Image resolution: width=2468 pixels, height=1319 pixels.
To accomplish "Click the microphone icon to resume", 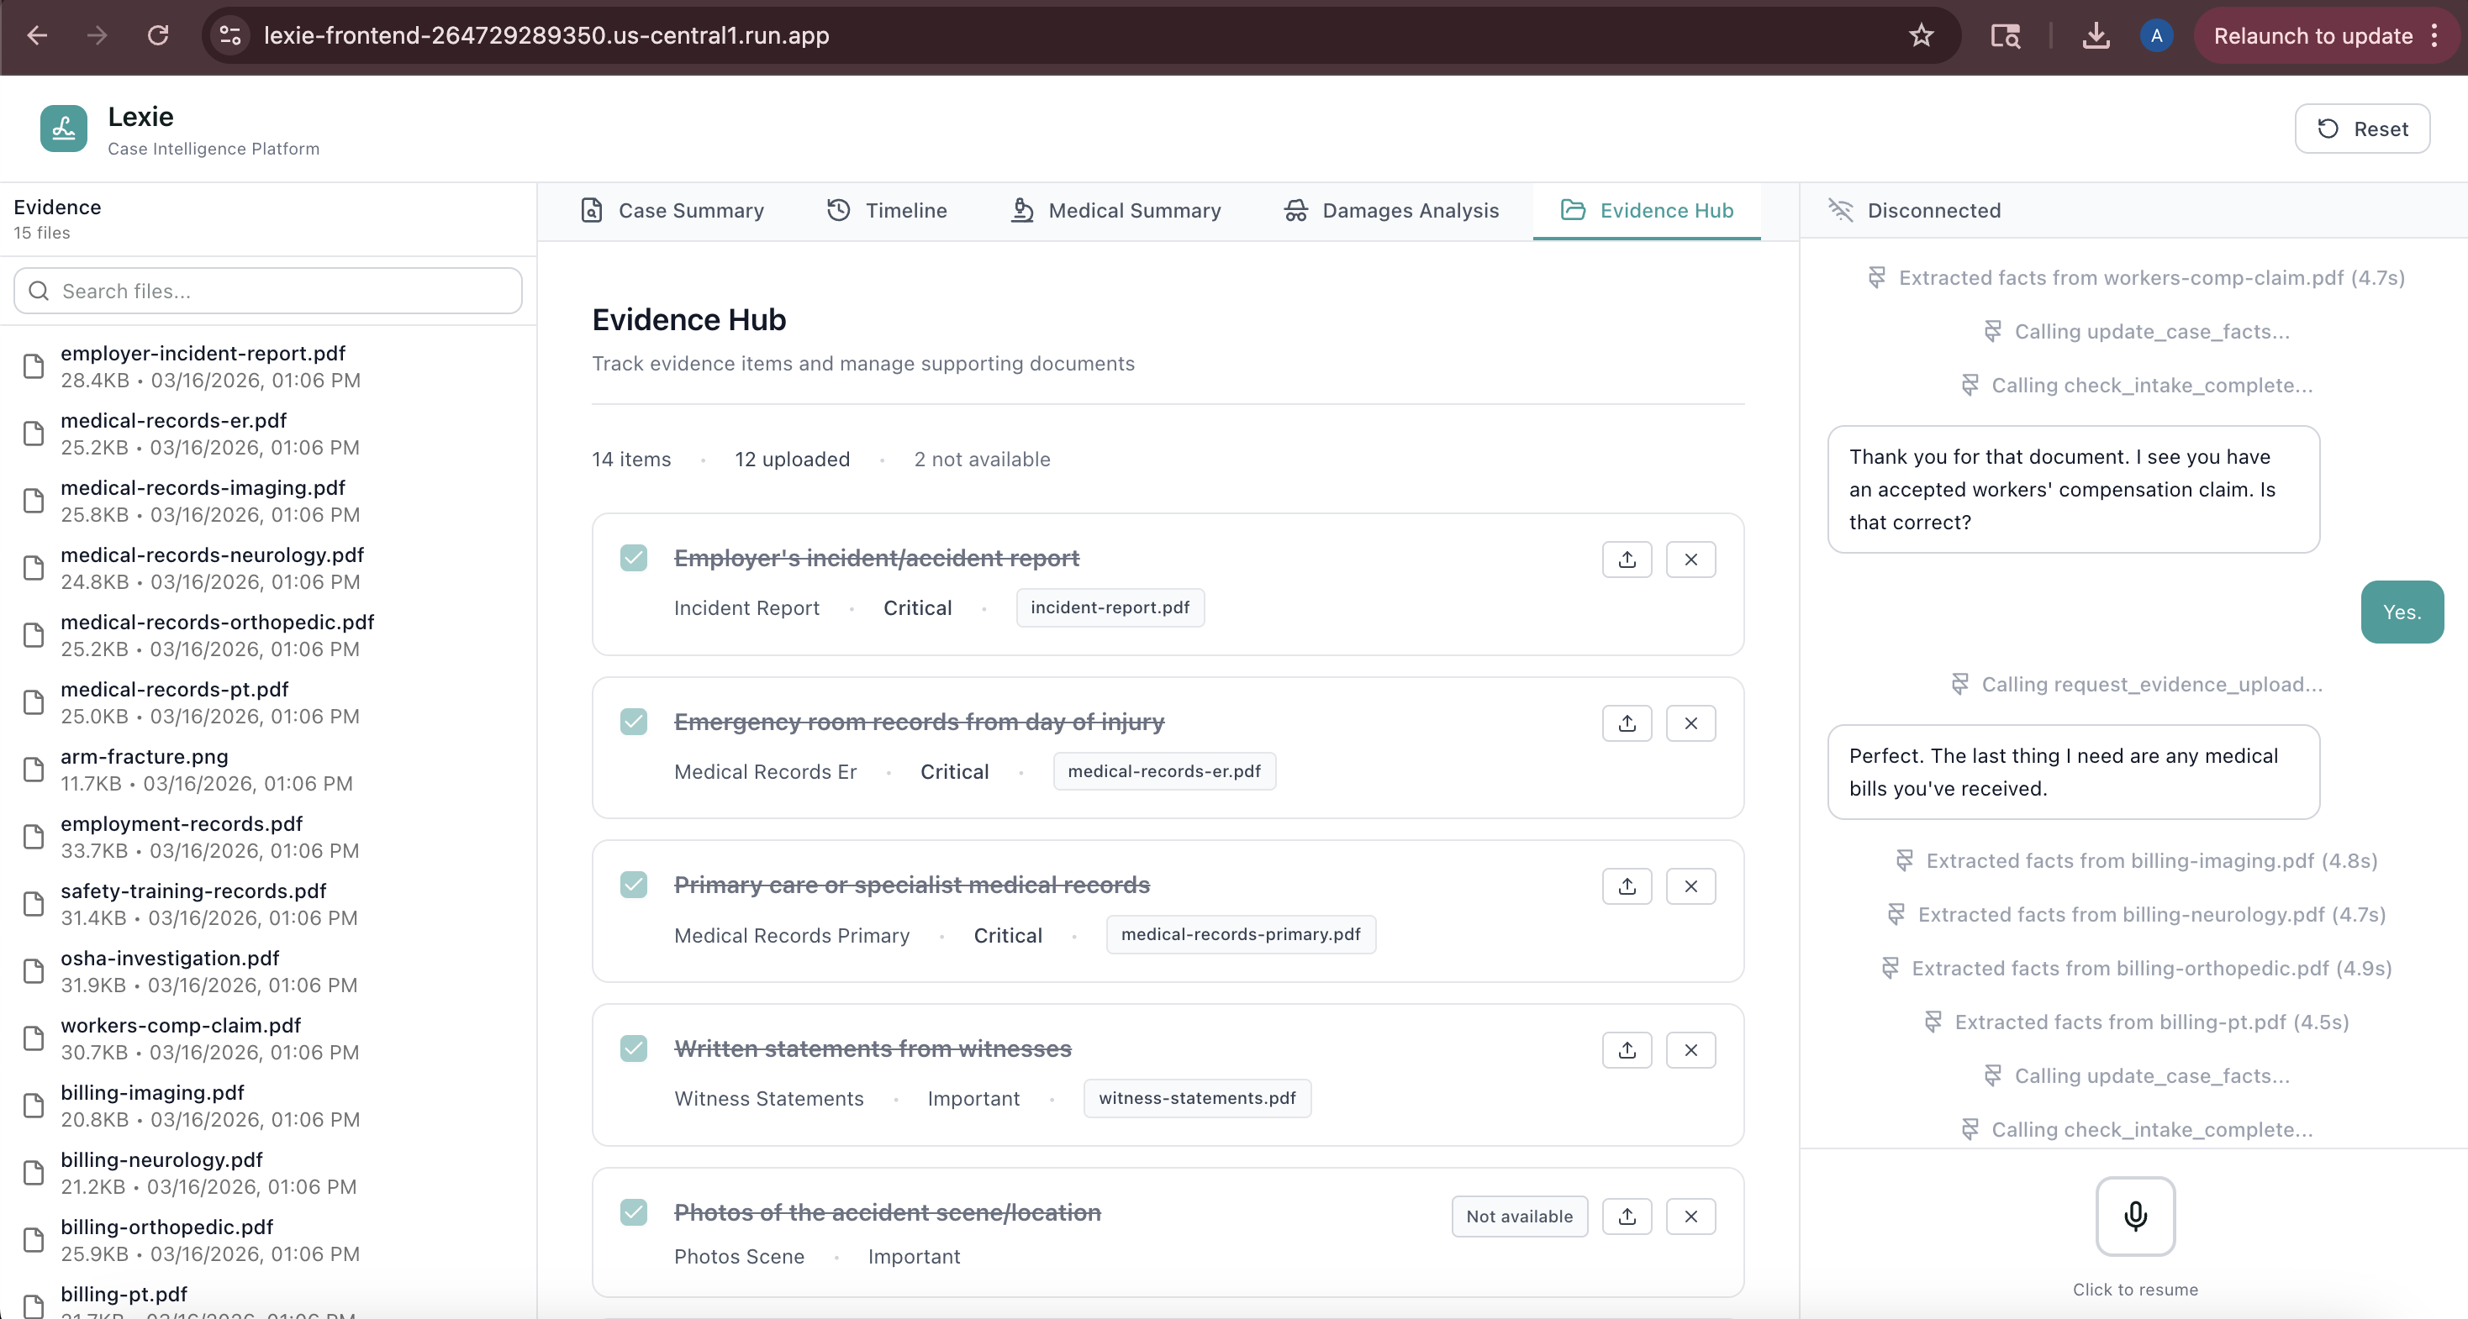I will tap(2134, 1216).
